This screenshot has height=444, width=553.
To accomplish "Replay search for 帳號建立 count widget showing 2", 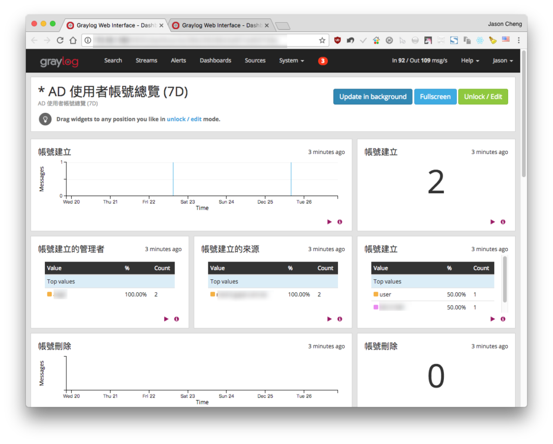I will (493, 222).
